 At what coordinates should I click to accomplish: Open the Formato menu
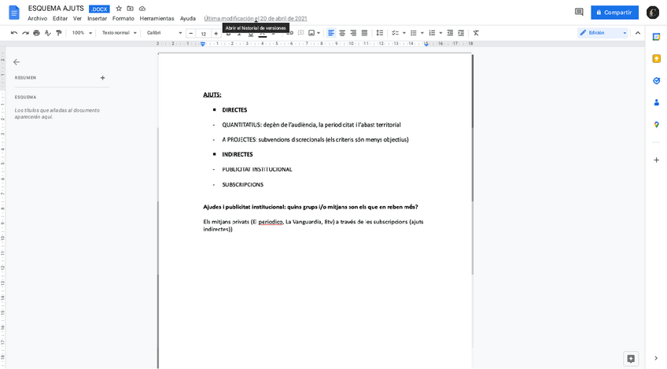pyautogui.click(x=123, y=18)
